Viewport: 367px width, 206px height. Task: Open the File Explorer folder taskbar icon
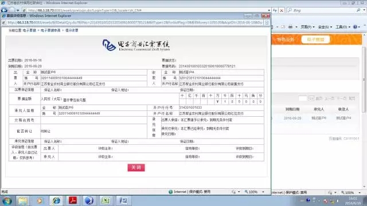pyautogui.click(x=23, y=201)
